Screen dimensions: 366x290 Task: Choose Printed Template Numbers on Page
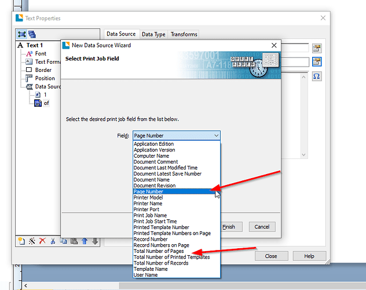(x=177, y=233)
